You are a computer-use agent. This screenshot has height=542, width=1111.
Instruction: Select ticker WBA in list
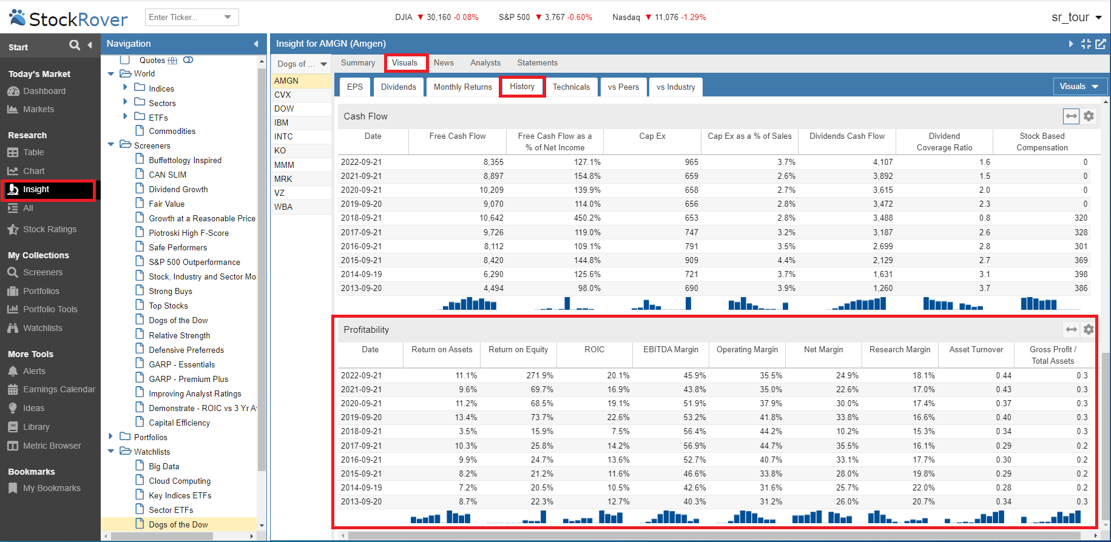(x=302, y=207)
